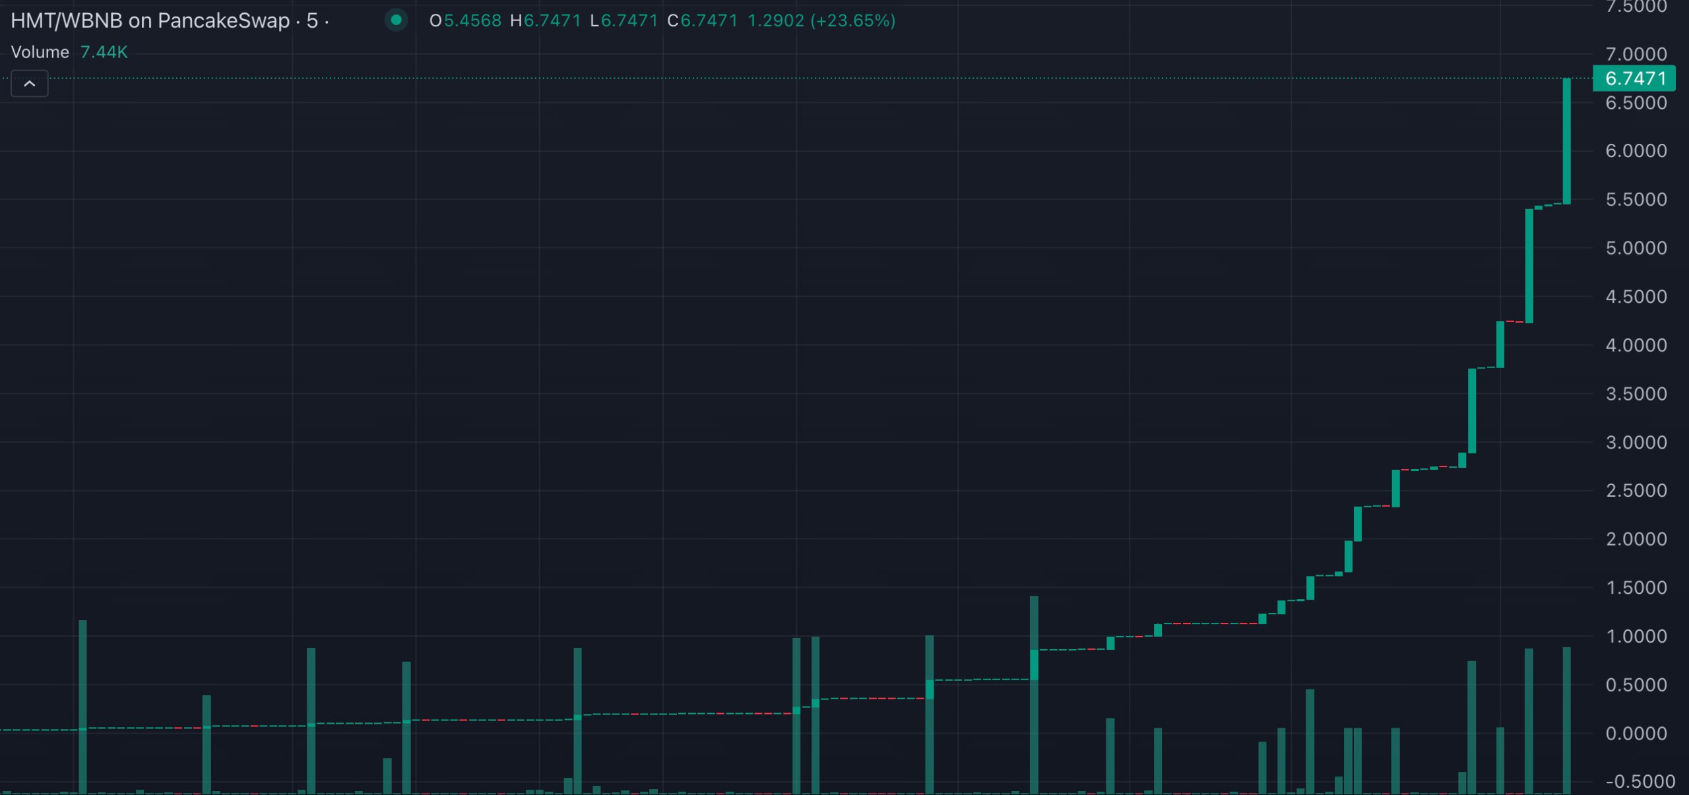Click the open price value O5.4568
Image resolution: width=1689 pixels, height=795 pixels.
point(465,21)
